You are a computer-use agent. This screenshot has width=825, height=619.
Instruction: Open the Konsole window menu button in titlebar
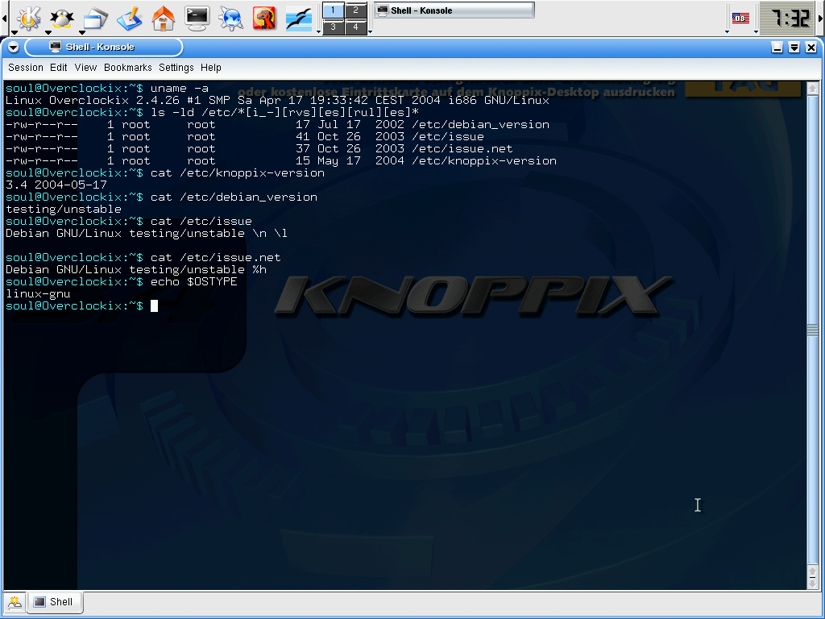click(13, 48)
